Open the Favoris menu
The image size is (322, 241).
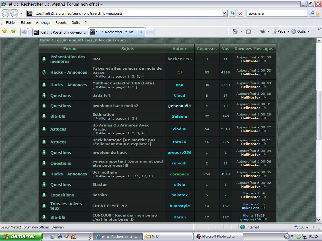(61, 23)
